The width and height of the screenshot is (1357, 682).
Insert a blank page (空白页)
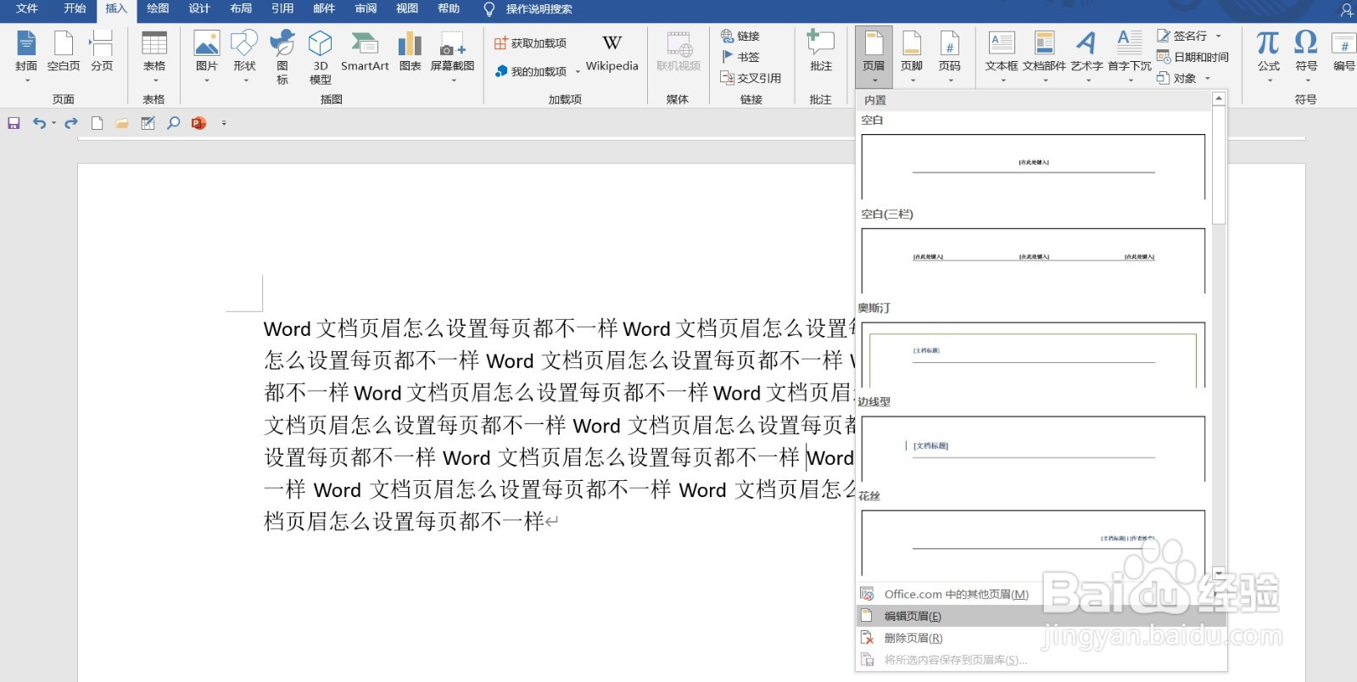64,52
